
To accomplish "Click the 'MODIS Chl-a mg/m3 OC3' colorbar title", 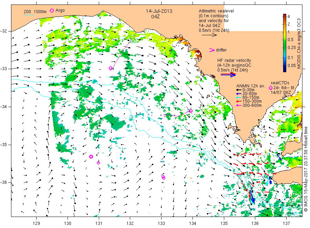I will (x=299, y=44).
